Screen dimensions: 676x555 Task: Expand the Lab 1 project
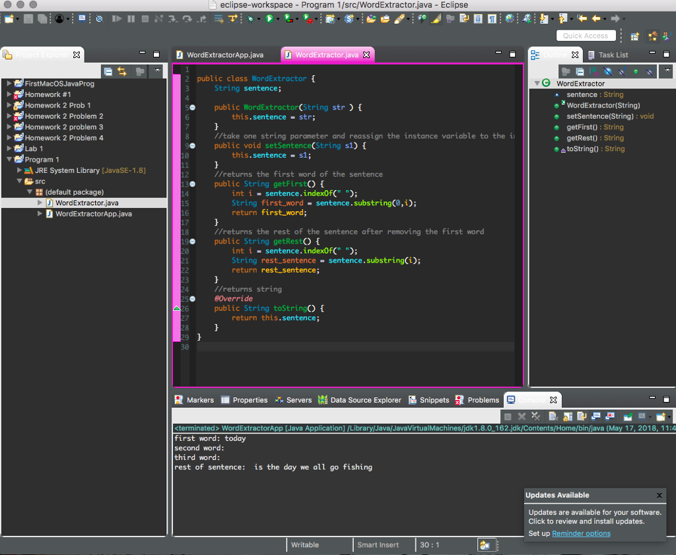[9, 148]
